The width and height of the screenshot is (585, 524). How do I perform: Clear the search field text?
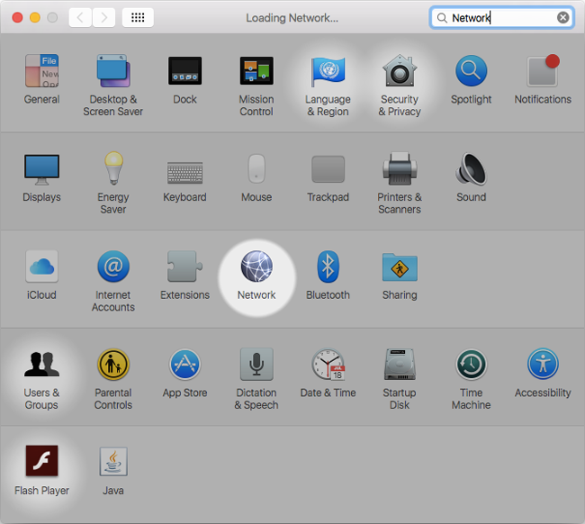(x=563, y=17)
